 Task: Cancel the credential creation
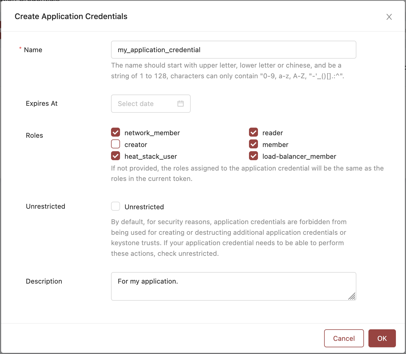pos(344,338)
